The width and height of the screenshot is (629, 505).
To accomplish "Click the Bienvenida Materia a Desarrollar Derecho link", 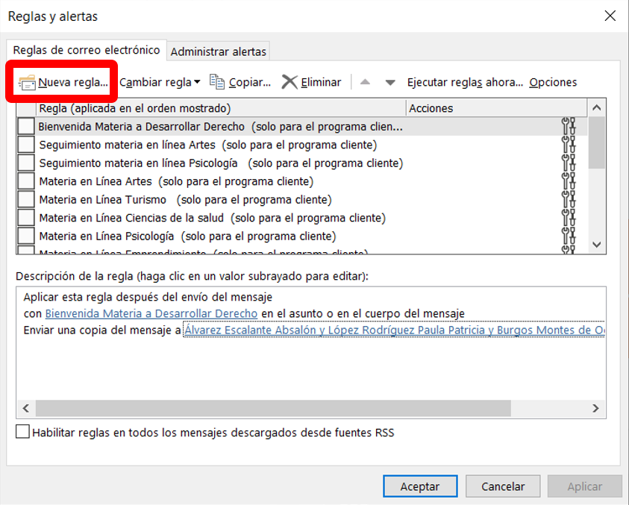I will [151, 313].
